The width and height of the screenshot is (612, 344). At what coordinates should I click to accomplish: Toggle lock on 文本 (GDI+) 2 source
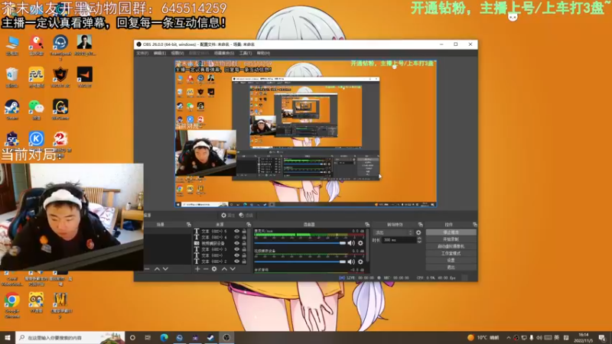[244, 261]
